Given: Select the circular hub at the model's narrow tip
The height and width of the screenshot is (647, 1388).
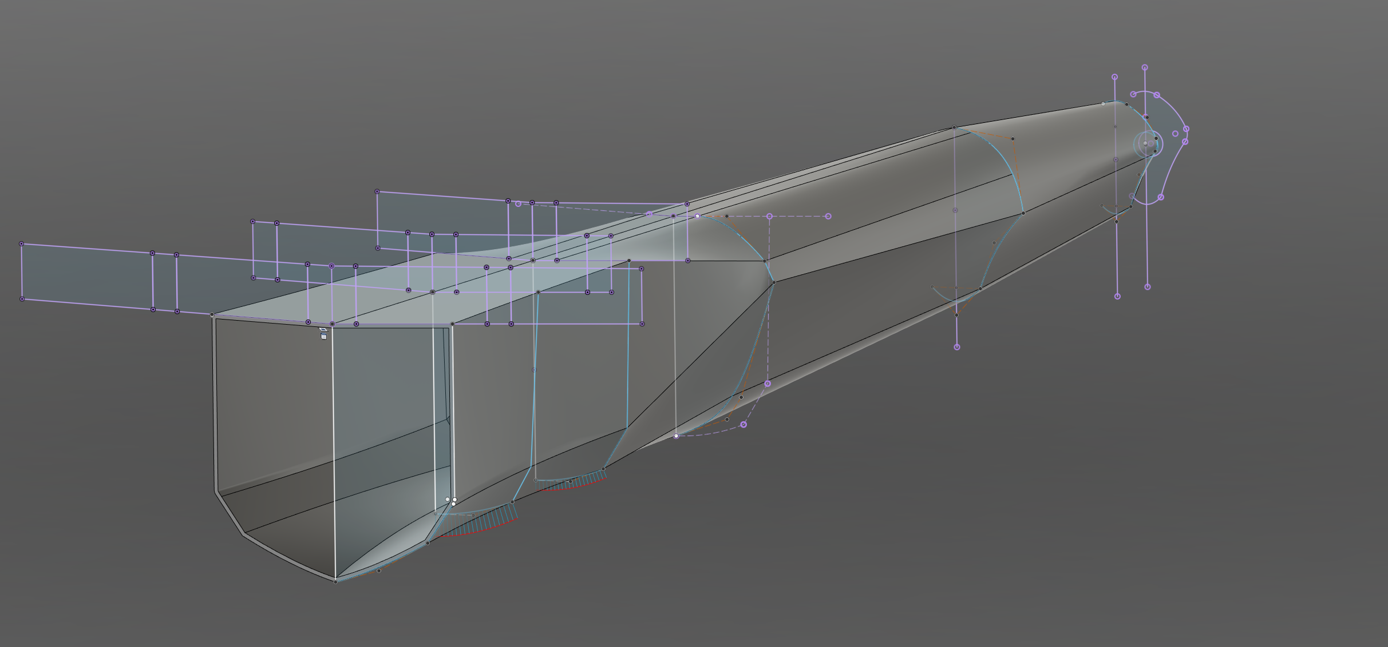Looking at the screenshot, I should pos(1148,143).
